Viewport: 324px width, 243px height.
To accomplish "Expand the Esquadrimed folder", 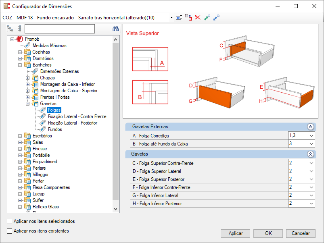I will coord(20,162).
